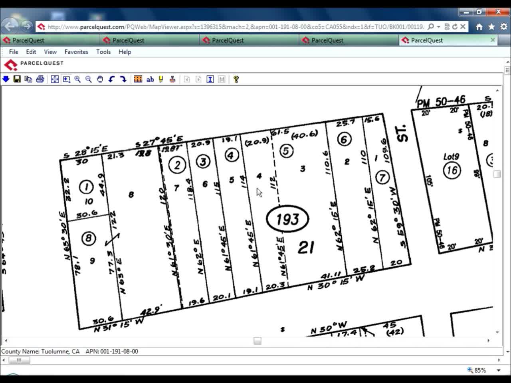Viewport: 511px width, 383px height.
Task: Click 'County Name: Tuolumne, CA' status text
Action: click(x=40, y=351)
